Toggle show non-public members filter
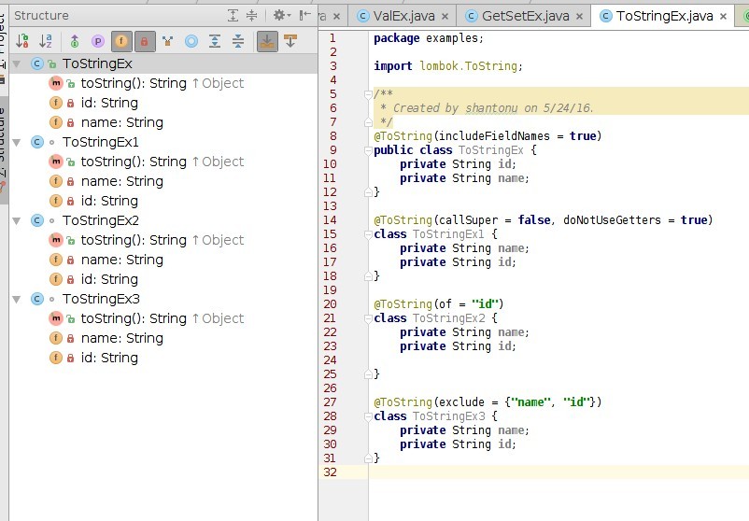 144,41
